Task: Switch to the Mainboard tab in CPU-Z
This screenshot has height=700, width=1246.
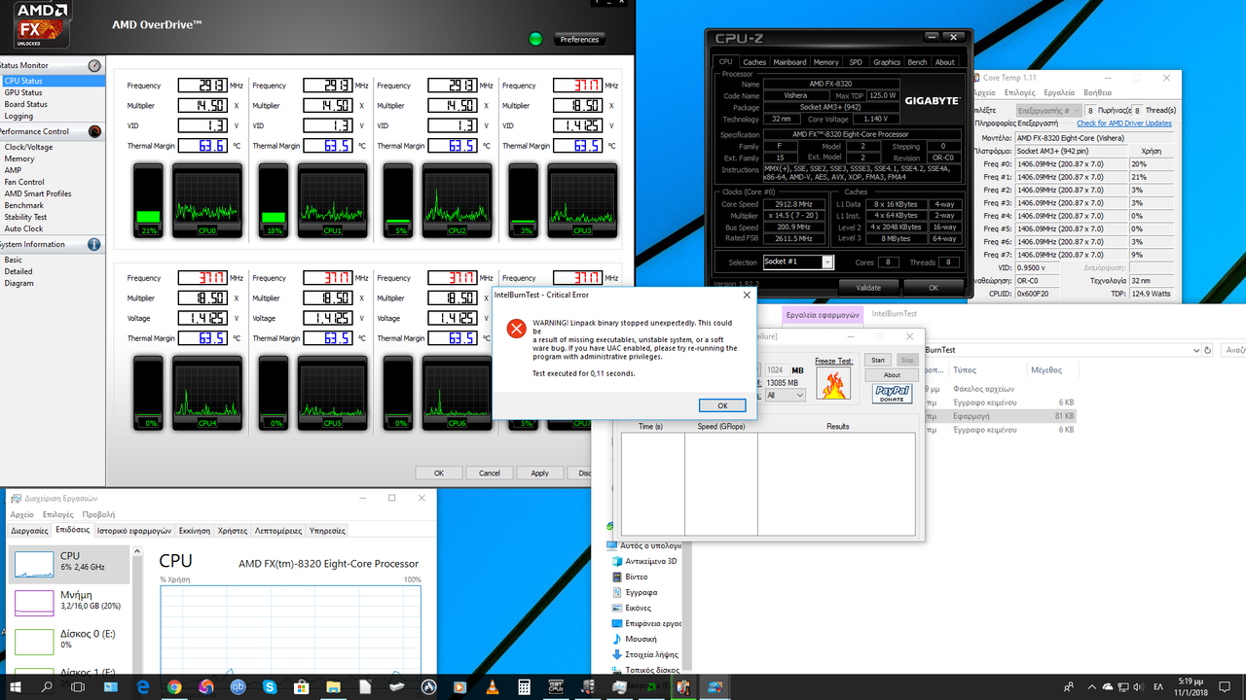Action: [x=789, y=62]
